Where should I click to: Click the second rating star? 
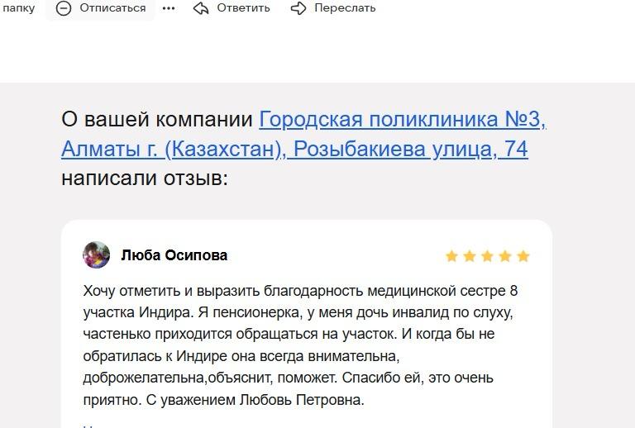(470, 256)
